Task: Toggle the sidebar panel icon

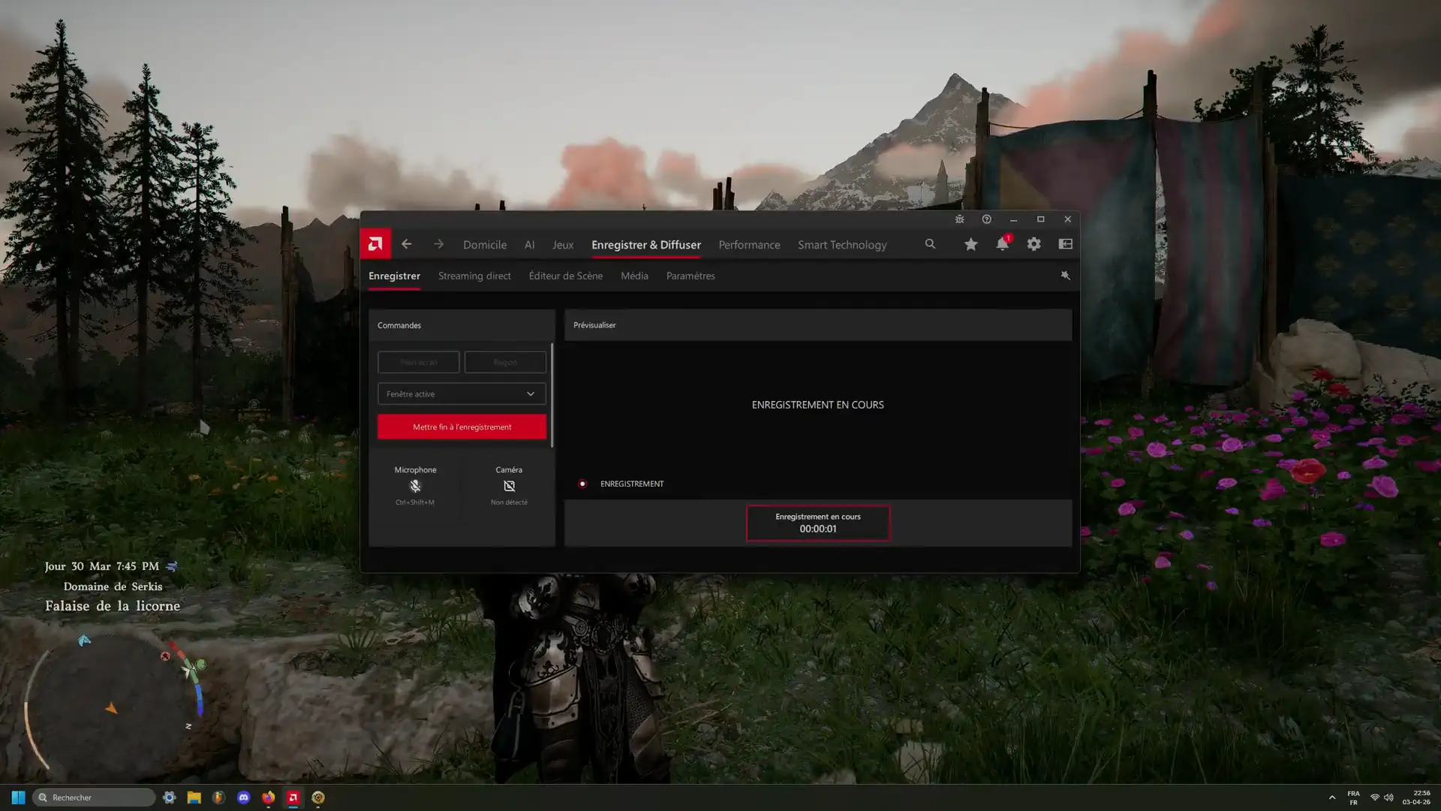Action: (x=1065, y=244)
